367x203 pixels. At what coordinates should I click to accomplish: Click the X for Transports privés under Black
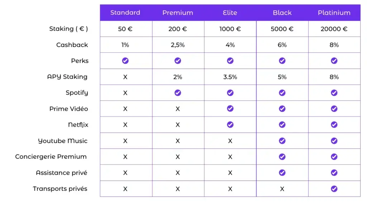[x=282, y=189]
